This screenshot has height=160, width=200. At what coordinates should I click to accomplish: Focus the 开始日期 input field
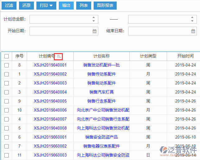(61, 31)
